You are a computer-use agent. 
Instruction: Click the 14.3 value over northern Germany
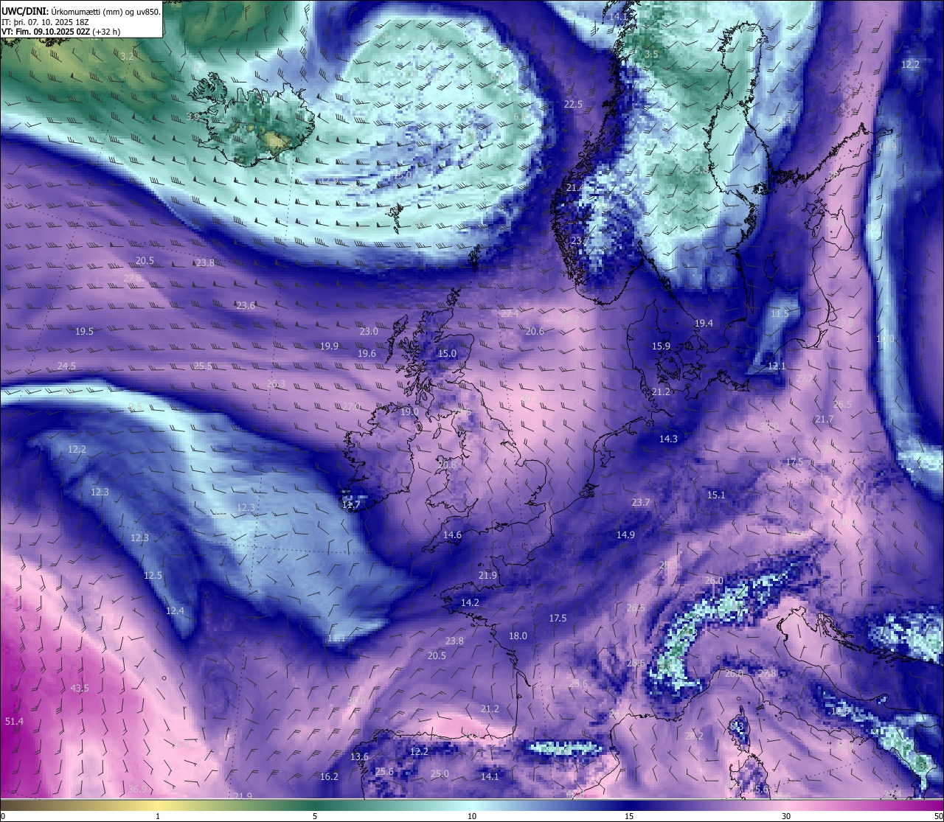(668, 439)
